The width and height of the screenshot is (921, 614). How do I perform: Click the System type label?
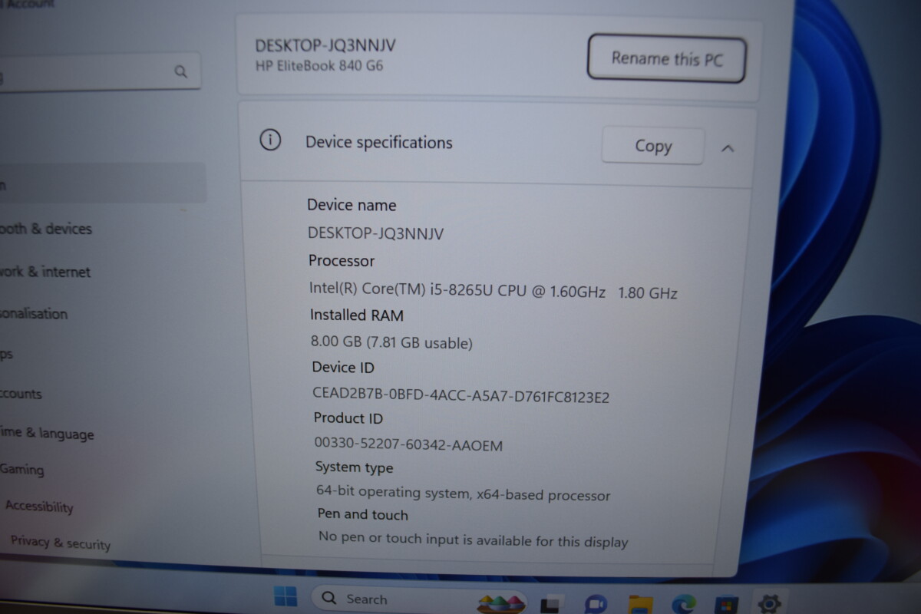354,467
